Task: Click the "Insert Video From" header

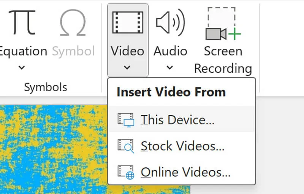Action: coord(171,92)
